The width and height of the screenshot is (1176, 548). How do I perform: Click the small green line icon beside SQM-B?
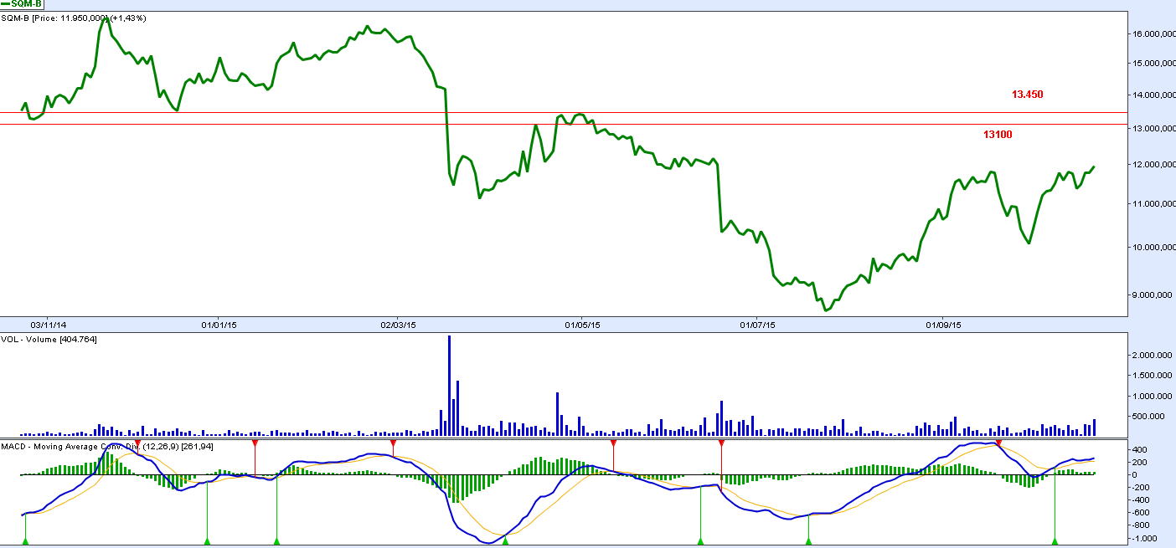6,4
